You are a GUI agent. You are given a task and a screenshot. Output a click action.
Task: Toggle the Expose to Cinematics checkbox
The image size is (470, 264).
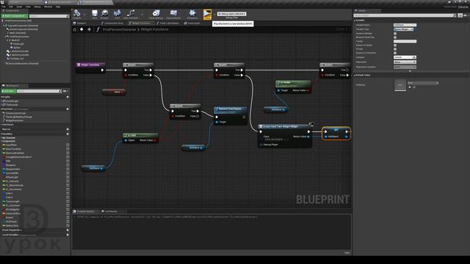pos(395,53)
